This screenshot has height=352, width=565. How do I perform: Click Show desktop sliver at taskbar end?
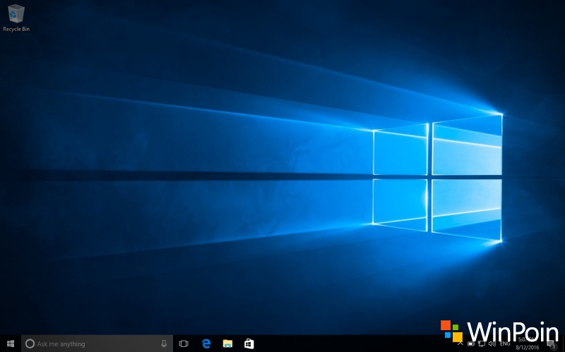click(x=564, y=344)
